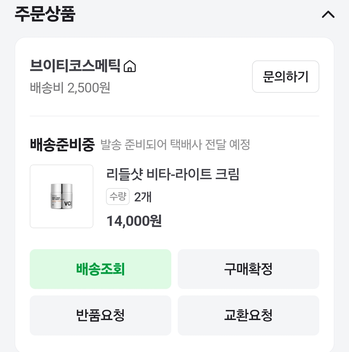Confirm purchase via 구매확정
Viewport: 349px width, 352px height.
pyautogui.click(x=248, y=269)
